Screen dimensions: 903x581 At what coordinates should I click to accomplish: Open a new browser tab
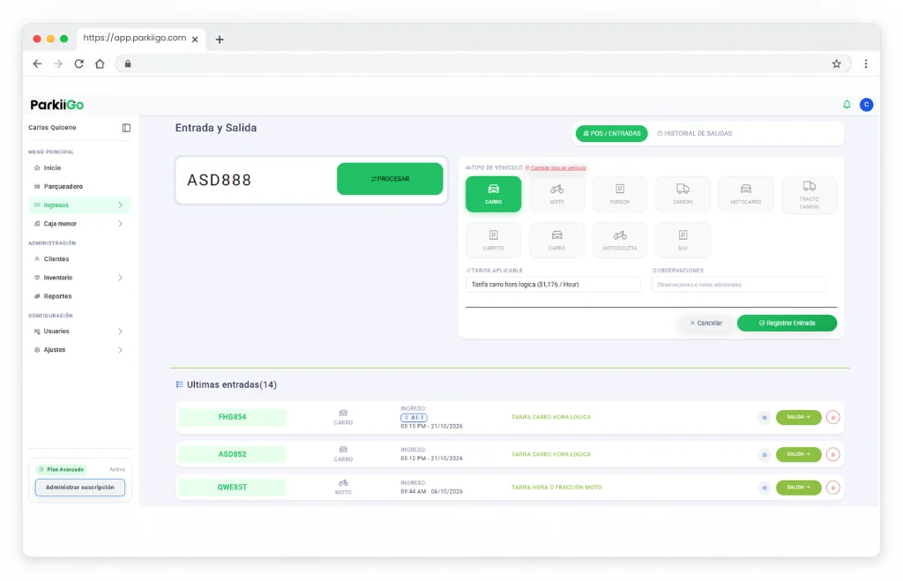coord(220,39)
